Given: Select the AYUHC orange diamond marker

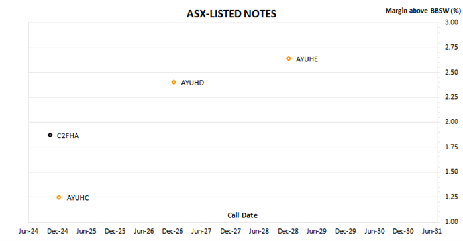Looking at the screenshot, I should coord(59,197).
